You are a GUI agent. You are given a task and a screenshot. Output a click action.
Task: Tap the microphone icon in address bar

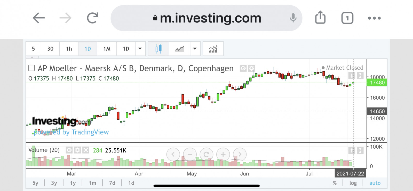point(293,18)
